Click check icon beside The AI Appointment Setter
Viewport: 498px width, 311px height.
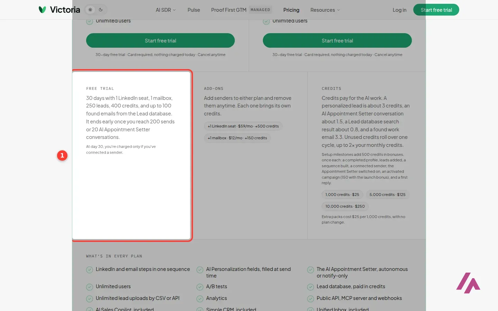(311, 270)
